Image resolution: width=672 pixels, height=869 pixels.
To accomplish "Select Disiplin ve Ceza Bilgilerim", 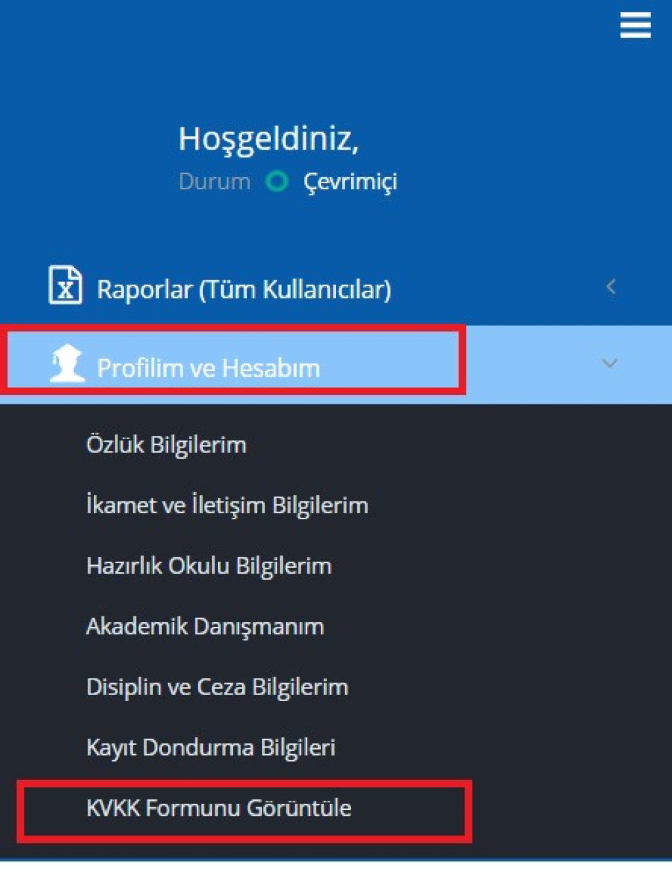I will coord(217,687).
